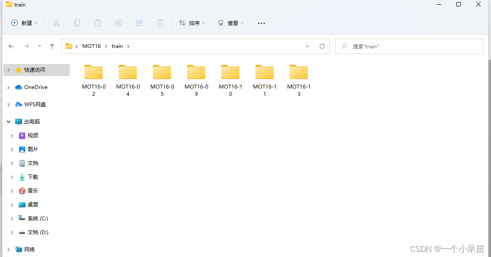Open the three-dot more options menu
This screenshot has height=257, width=491.
(262, 23)
